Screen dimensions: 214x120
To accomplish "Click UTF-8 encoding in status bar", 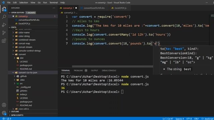I will (189, 119).
